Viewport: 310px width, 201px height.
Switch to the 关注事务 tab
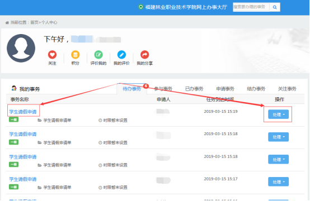287,89
